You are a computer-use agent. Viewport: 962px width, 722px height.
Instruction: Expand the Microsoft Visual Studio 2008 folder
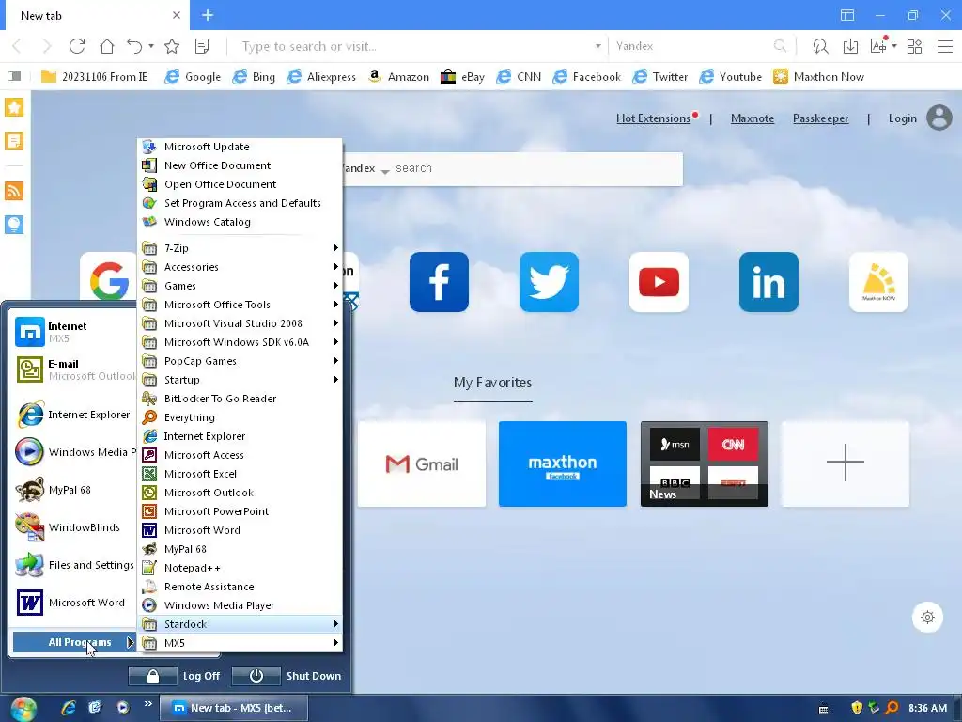coord(240,323)
